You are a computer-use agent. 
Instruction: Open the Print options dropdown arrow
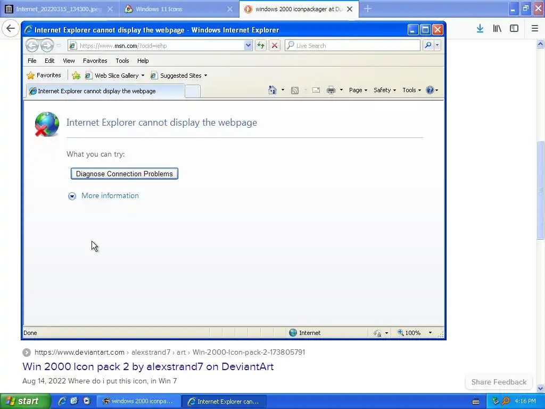click(341, 90)
